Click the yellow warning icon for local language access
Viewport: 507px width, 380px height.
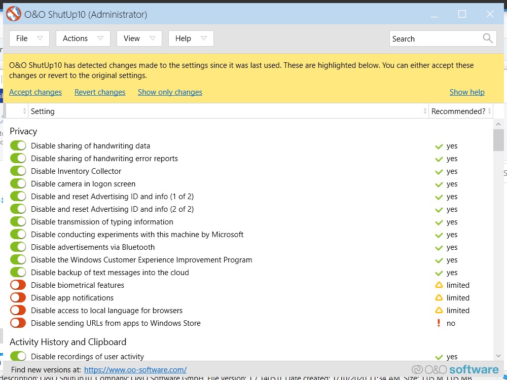439,310
